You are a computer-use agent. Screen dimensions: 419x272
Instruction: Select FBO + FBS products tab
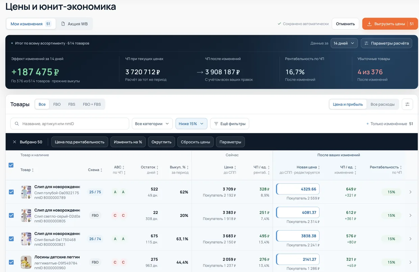pyautogui.click(x=92, y=104)
